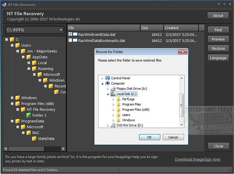
Task: Click the Restore button
Action: pyautogui.click(x=218, y=49)
